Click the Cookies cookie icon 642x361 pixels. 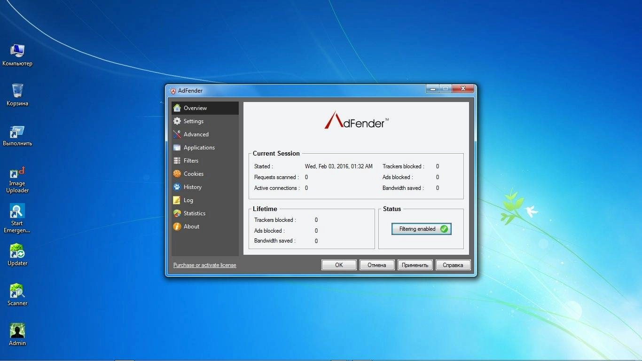point(177,174)
